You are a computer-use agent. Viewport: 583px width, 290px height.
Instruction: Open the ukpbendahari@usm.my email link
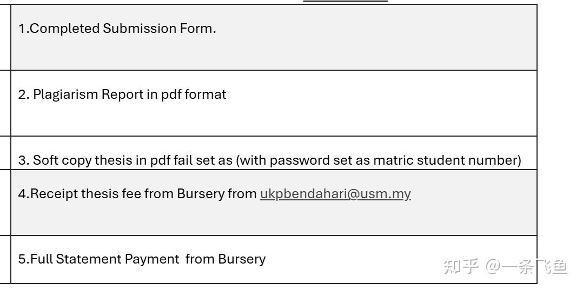(335, 194)
